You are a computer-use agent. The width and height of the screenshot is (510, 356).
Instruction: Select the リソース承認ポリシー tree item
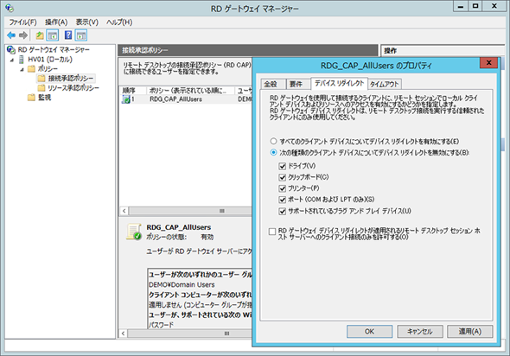(73, 88)
